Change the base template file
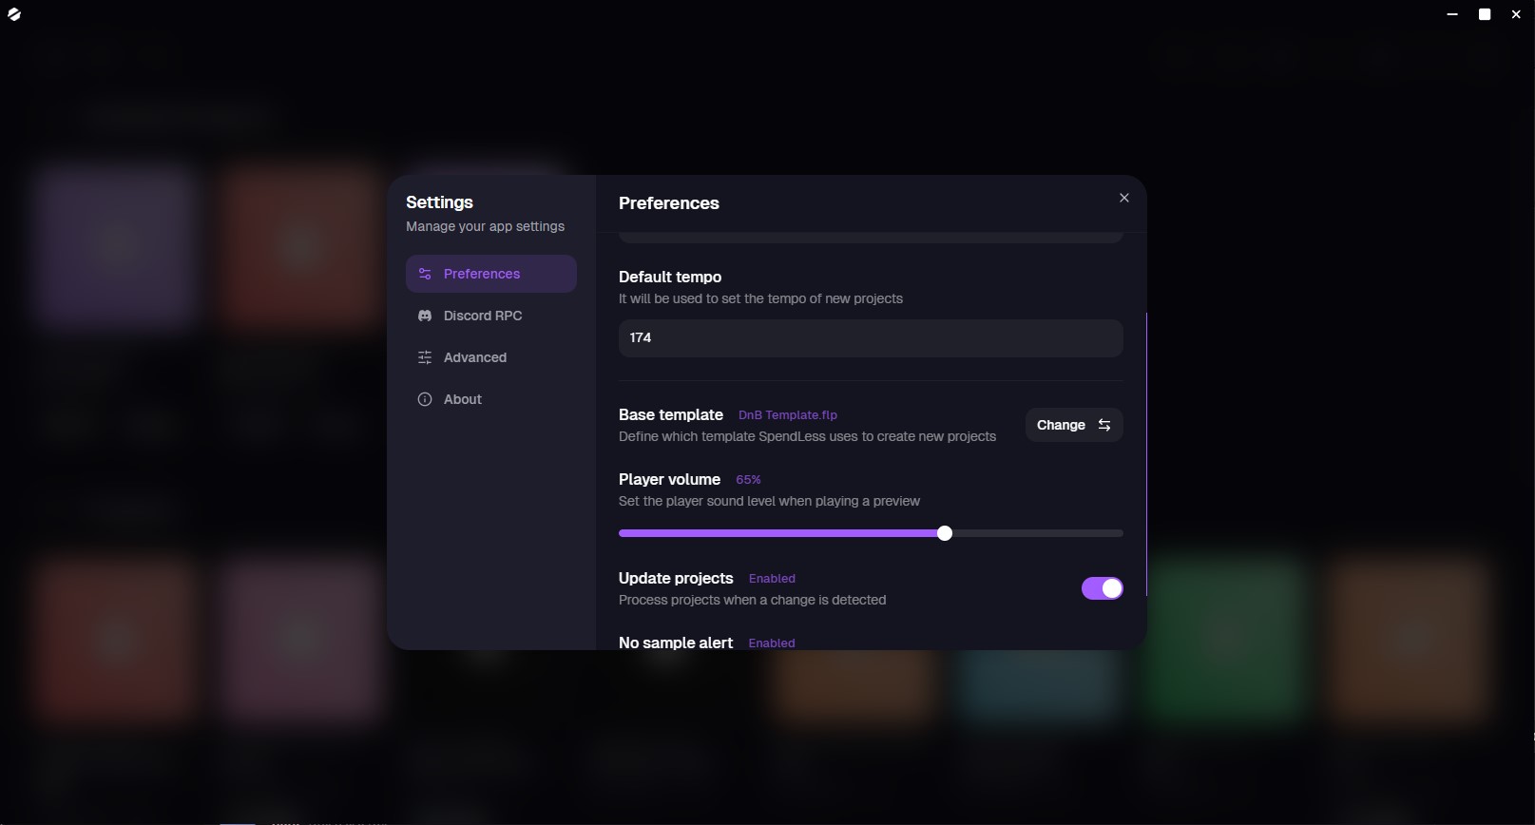 pyautogui.click(x=1074, y=425)
